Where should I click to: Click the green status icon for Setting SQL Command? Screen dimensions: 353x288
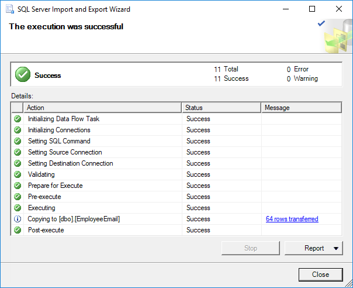[x=18, y=141]
